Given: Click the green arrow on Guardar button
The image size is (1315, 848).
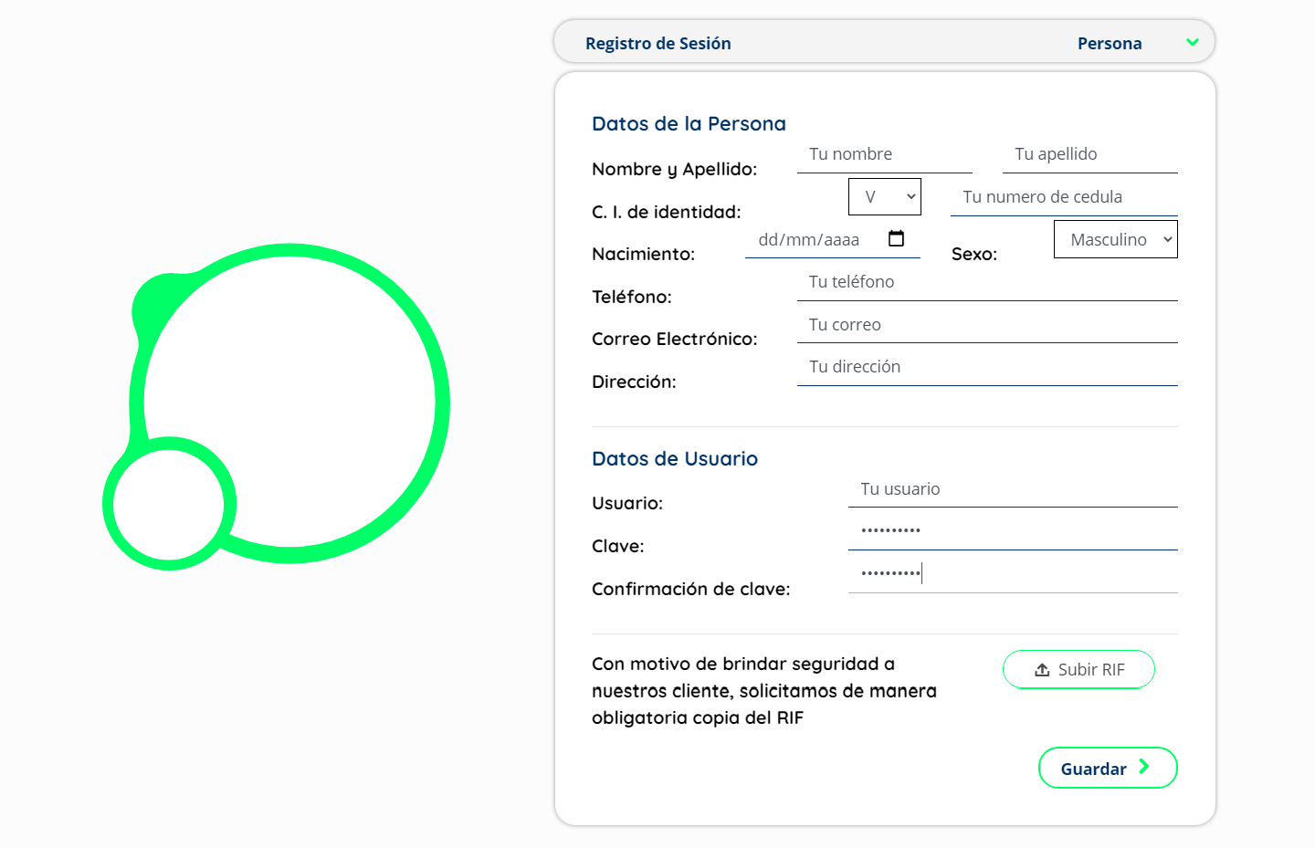Looking at the screenshot, I should pyautogui.click(x=1144, y=767).
